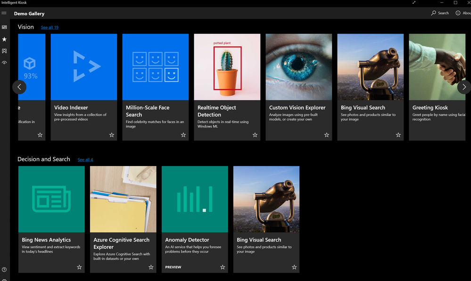Viewport: 471px width, 281px height.
Task: Star the Bing Visual Search card in Vision
Action: [398, 135]
